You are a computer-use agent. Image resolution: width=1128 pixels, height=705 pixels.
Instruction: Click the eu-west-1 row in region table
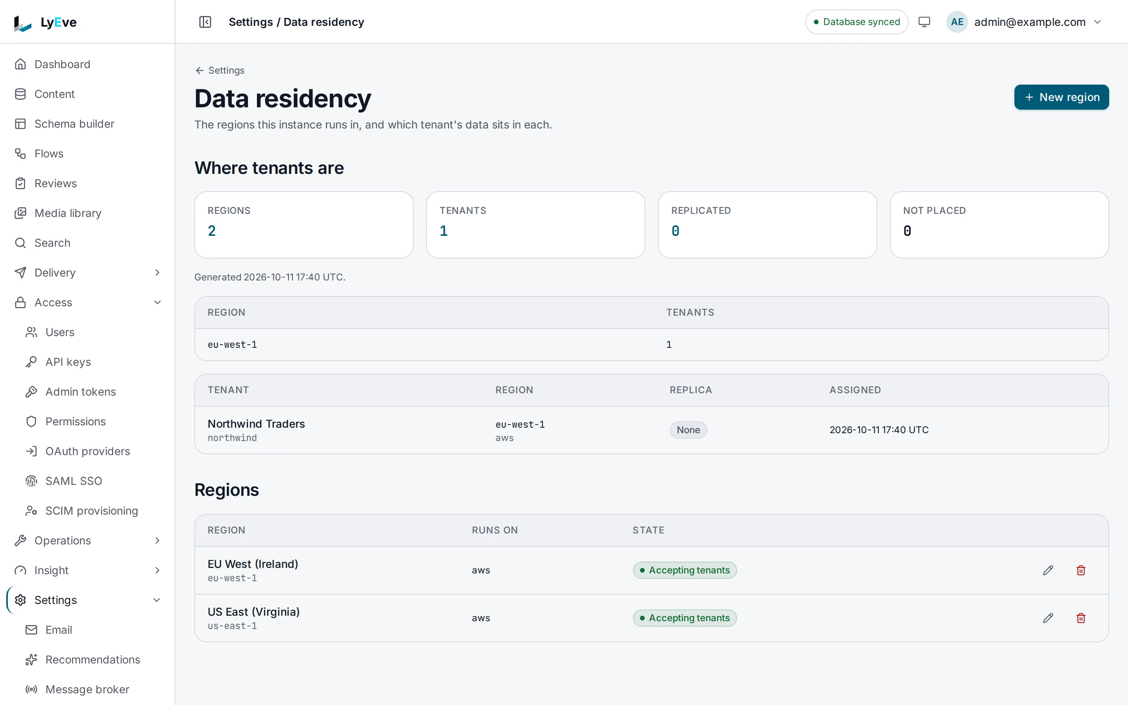coord(651,345)
